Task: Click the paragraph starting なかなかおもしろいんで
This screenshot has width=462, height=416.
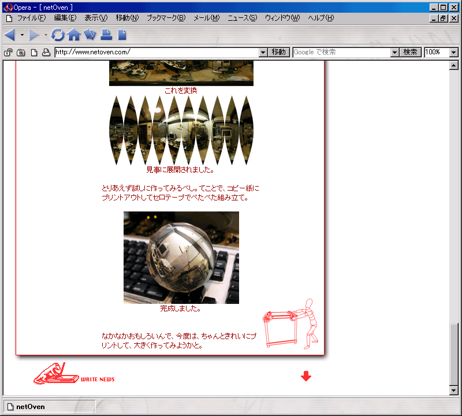Action: click(179, 340)
